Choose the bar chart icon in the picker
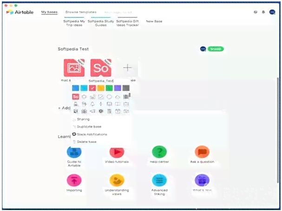282x211 pixels. [92, 97]
